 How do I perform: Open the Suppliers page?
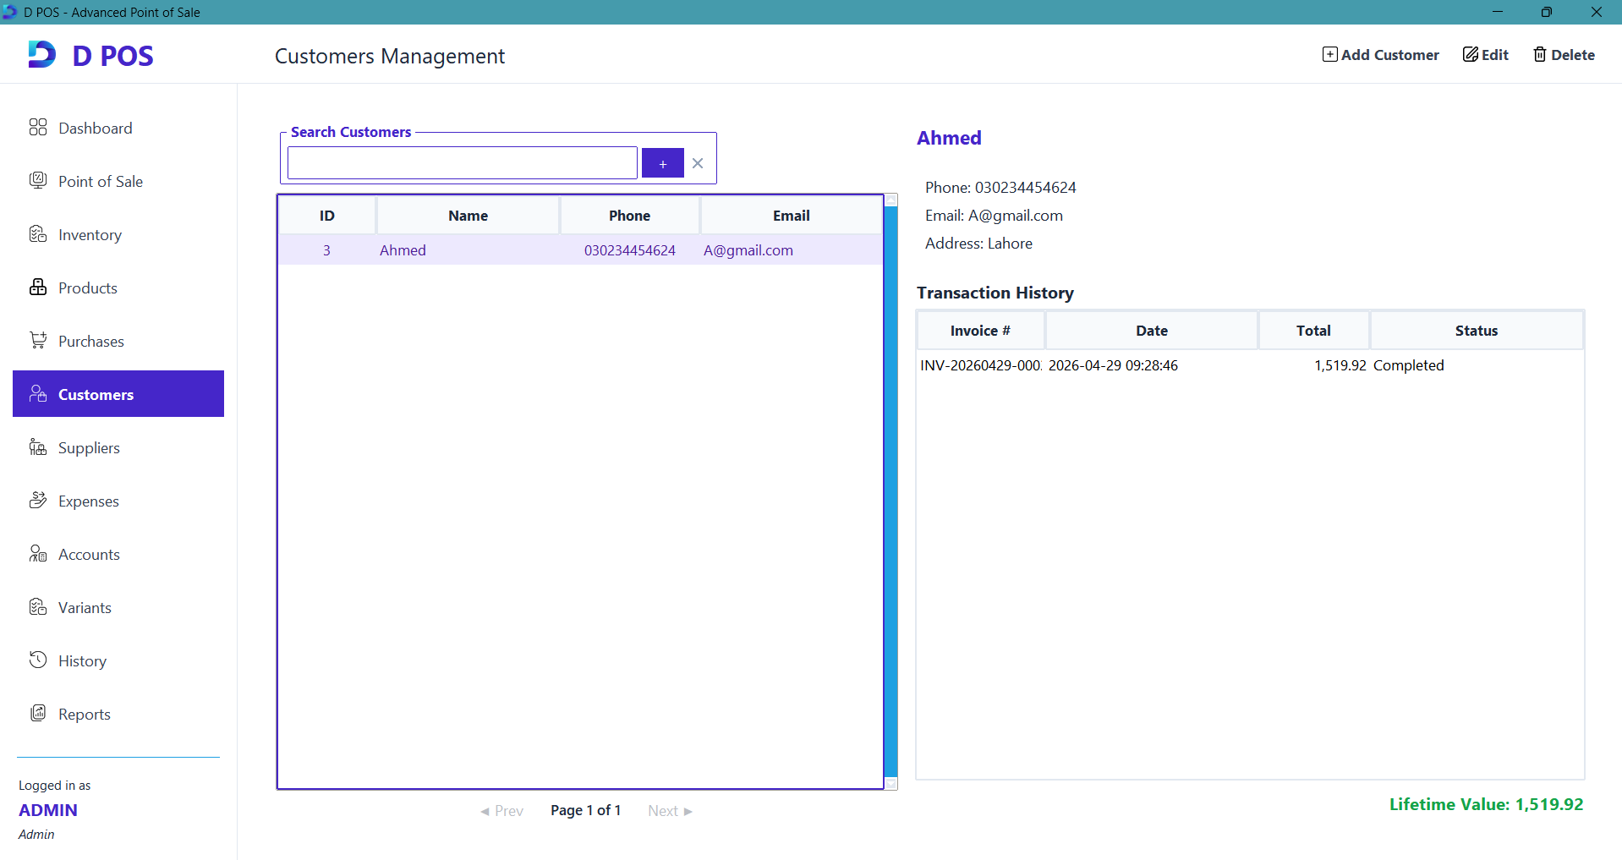(118, 447)
